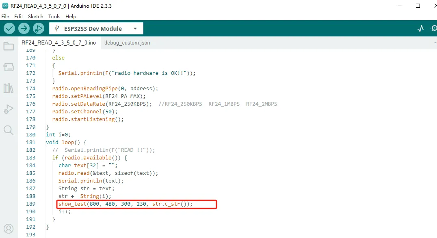Open the Search panel with magnifier icon
Viewport: 437px width, 238px height.
[9, 130]
